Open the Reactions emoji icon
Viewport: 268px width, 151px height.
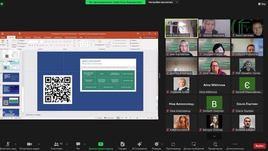[x=156, y=144]
